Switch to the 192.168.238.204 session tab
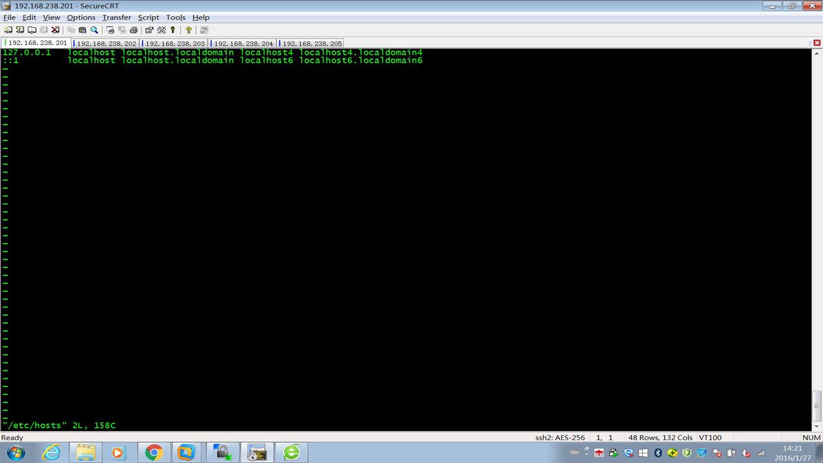This screenshot has height=463, width=823. [243, 44]
